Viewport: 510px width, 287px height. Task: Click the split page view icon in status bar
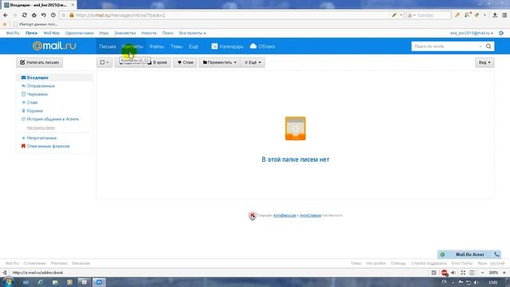472,273
